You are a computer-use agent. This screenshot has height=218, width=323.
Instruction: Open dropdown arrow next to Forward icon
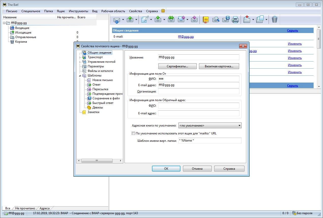coord(188,20)
